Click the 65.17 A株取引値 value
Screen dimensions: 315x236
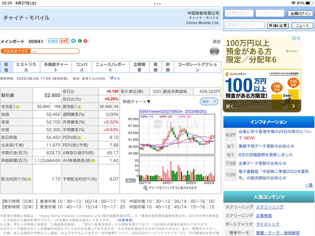(113, 153)
